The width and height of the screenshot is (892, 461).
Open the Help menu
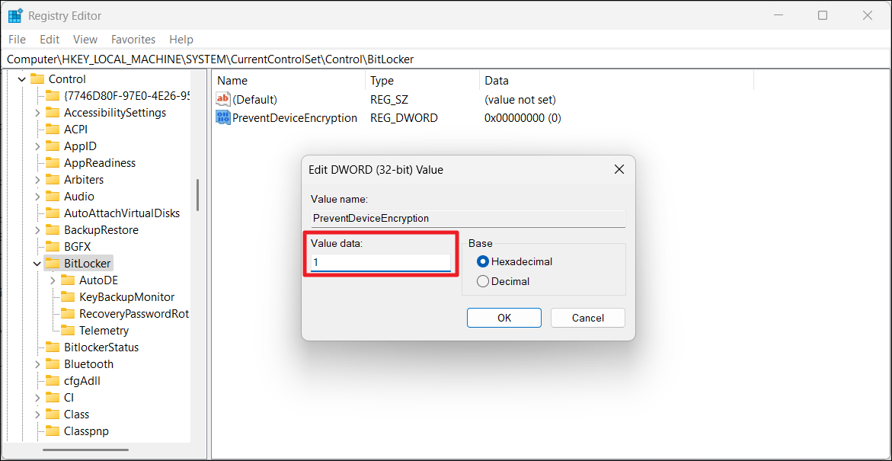[181, 40]
